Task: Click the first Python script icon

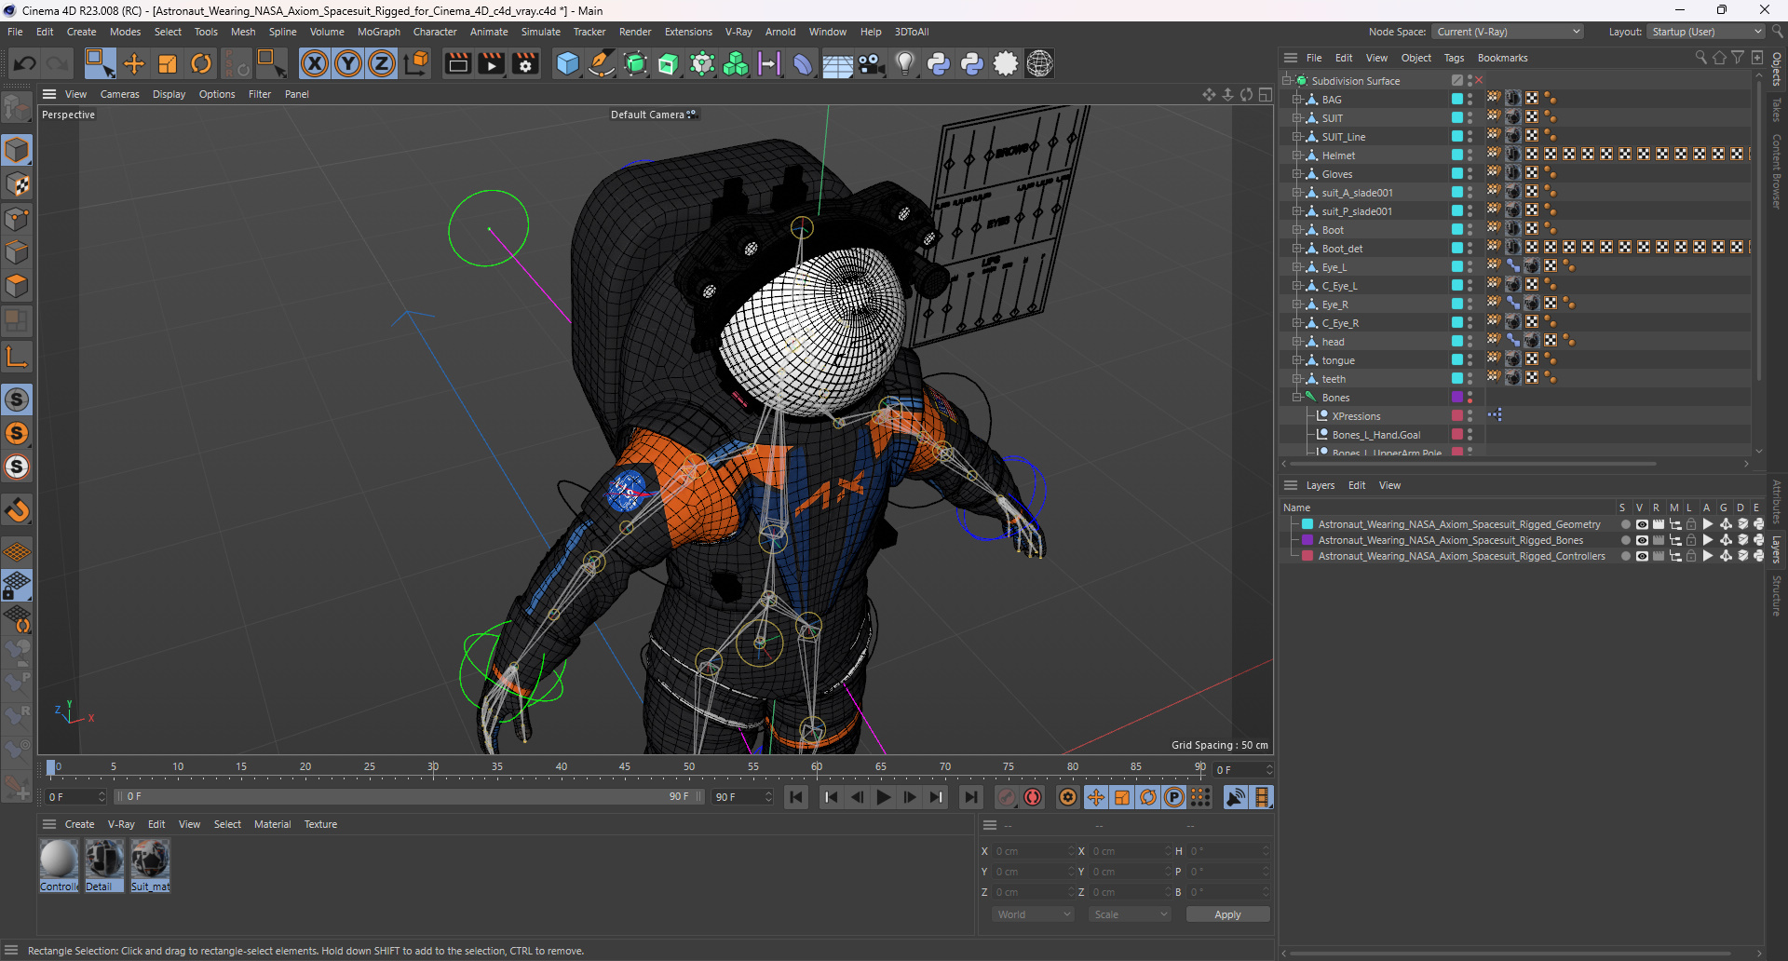Action: tap(939, 63)
